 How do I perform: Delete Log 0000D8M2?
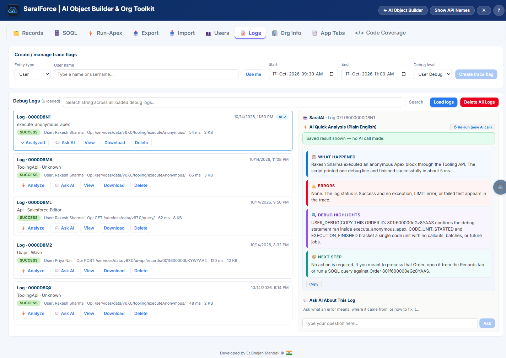point(141,271)
